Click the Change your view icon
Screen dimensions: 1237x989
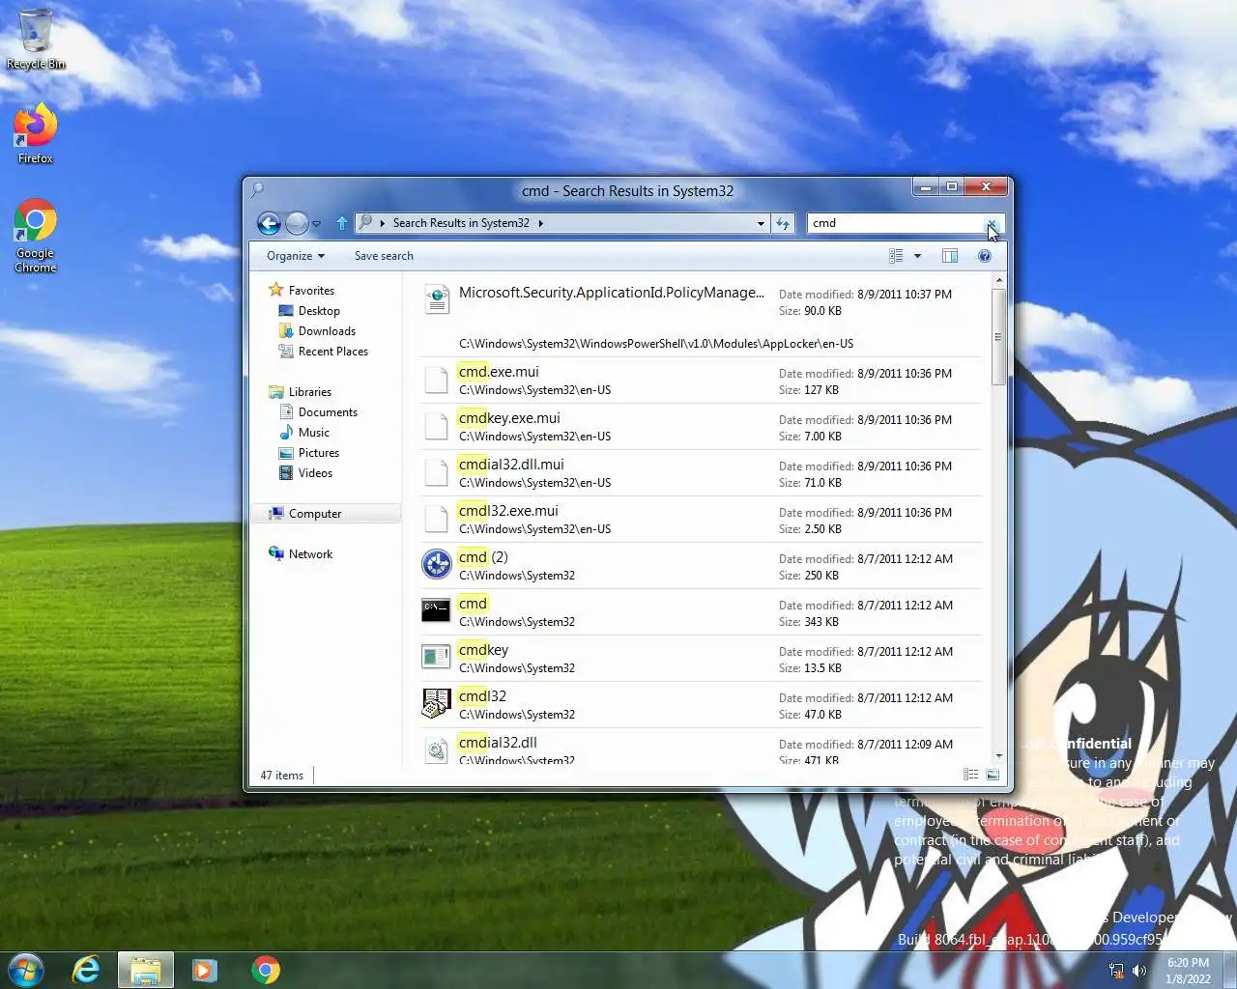[x=896, y=256]
